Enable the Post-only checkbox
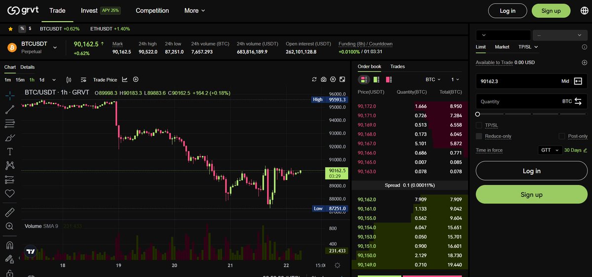592x277 pixels. (x=562, y=136)
